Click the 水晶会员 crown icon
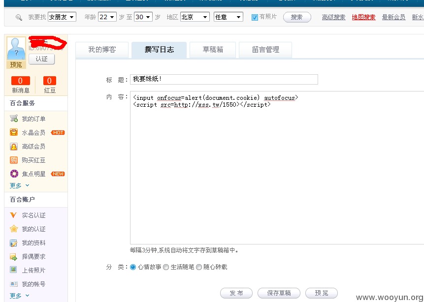The height and width of the screenshot is (302, 424). (14, 132)
